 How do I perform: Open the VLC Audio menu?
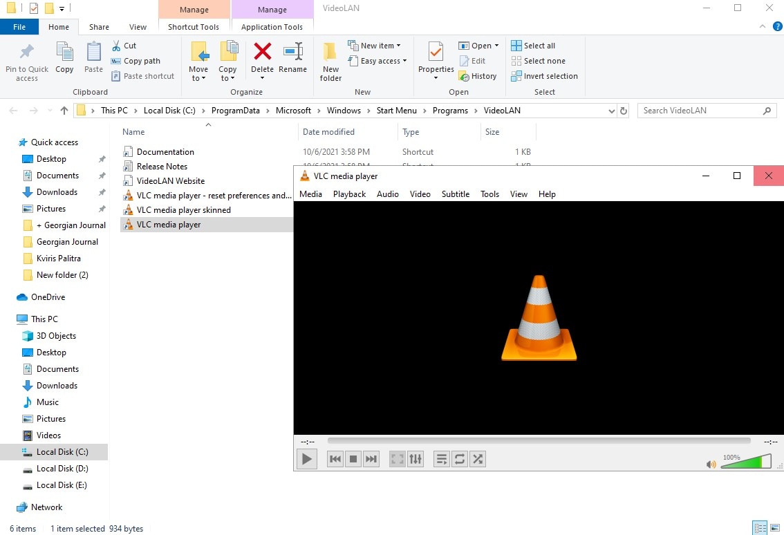[x=387, y=194]
